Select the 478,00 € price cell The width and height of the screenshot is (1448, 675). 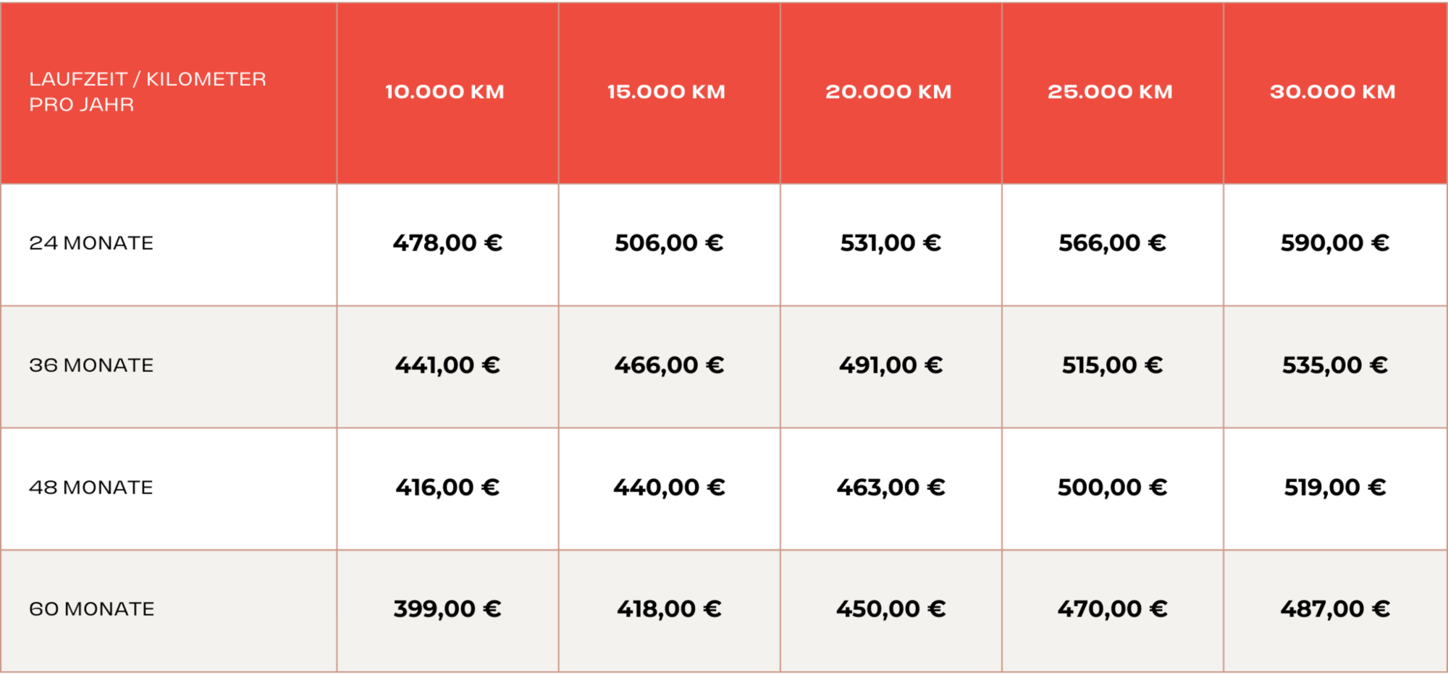[447, 243]
